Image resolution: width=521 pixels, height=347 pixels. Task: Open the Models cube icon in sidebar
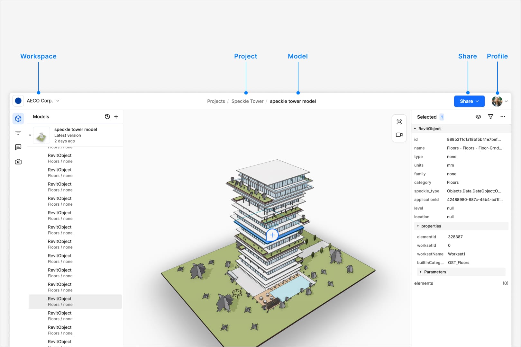coord(18,119)
